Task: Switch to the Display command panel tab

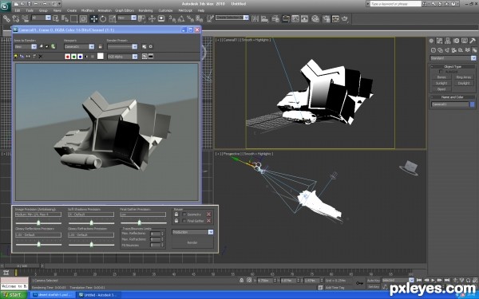Action: tap(465, 41)
